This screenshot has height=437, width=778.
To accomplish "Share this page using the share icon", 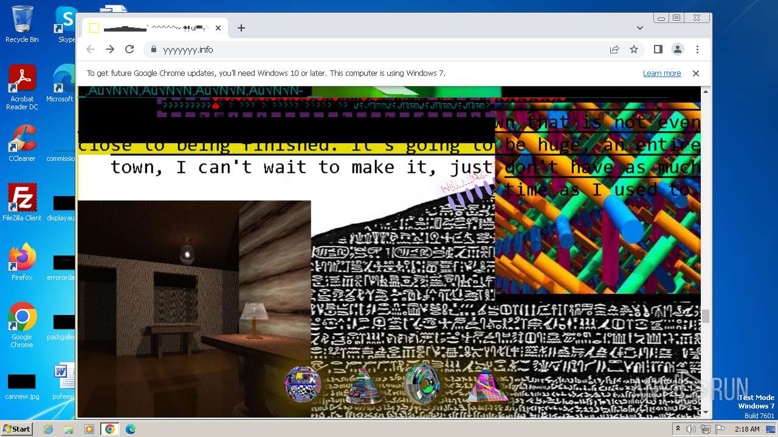I will click(614, 49).
